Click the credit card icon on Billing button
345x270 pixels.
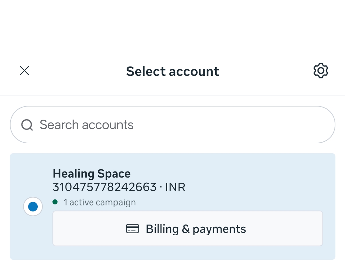click(132, 228)
